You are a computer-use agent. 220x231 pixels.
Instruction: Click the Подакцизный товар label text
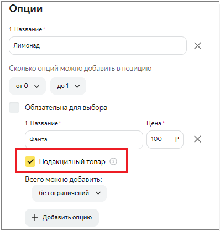[72, 161]
